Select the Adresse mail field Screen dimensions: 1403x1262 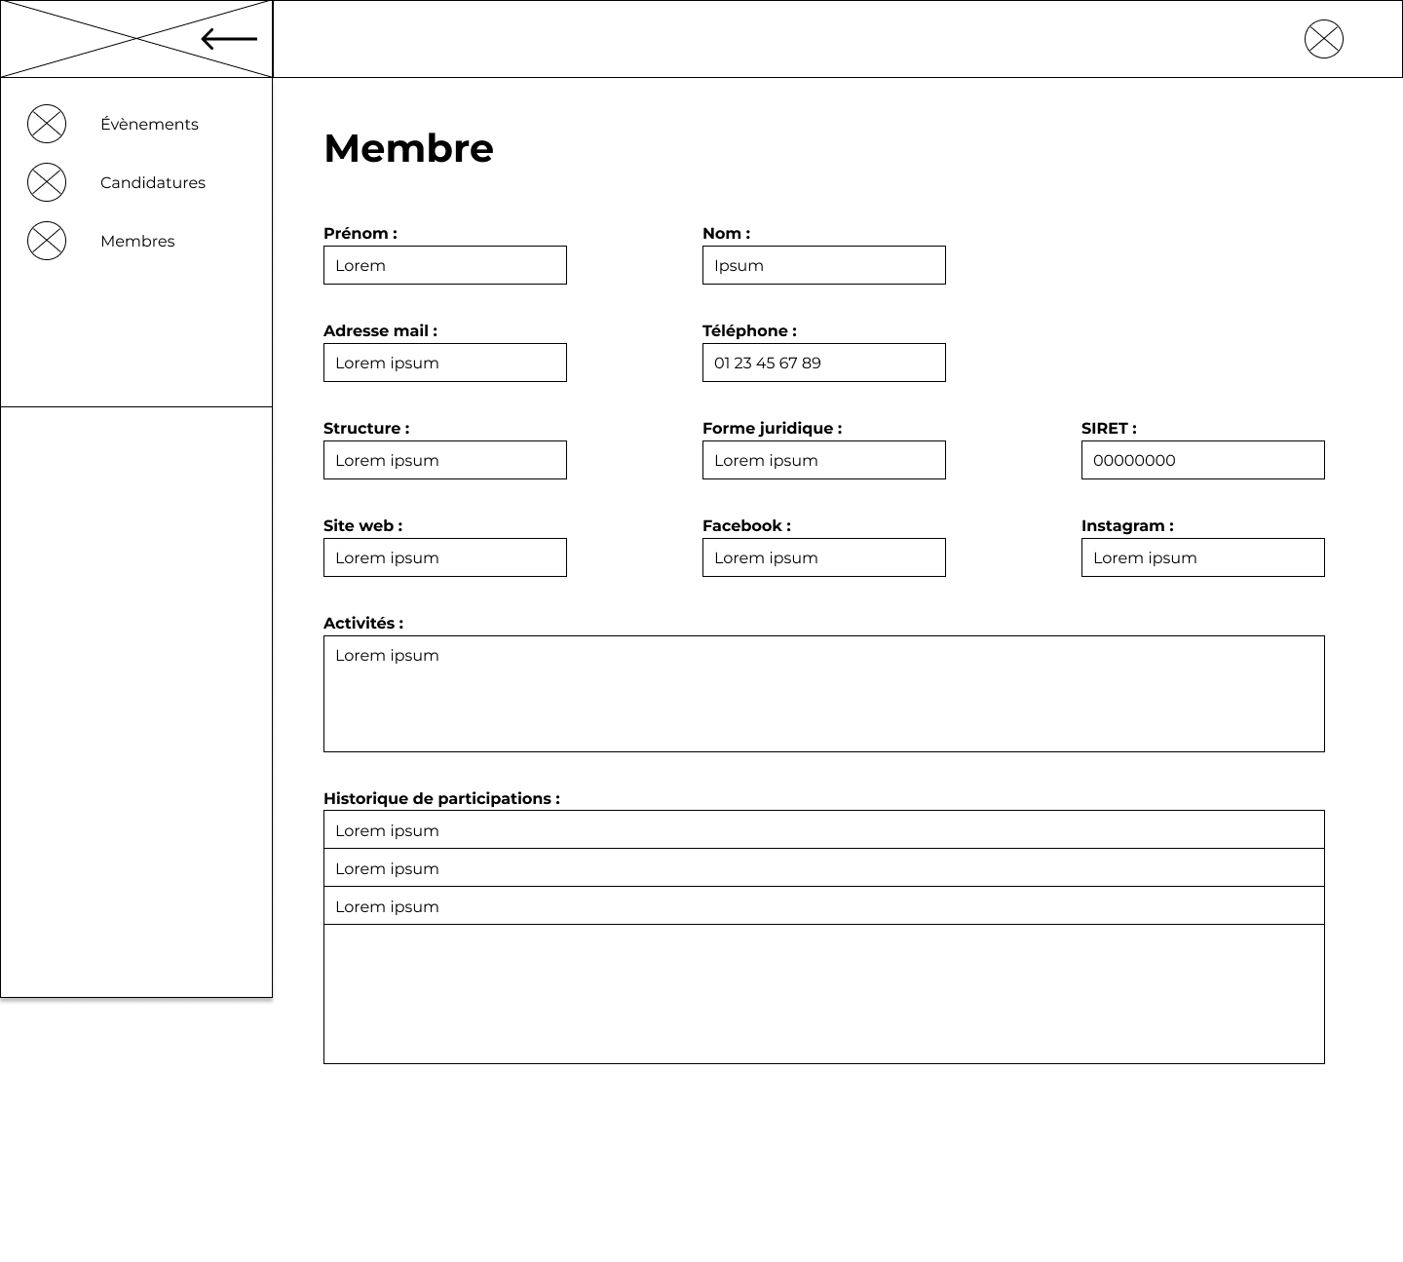coord(445,363)
